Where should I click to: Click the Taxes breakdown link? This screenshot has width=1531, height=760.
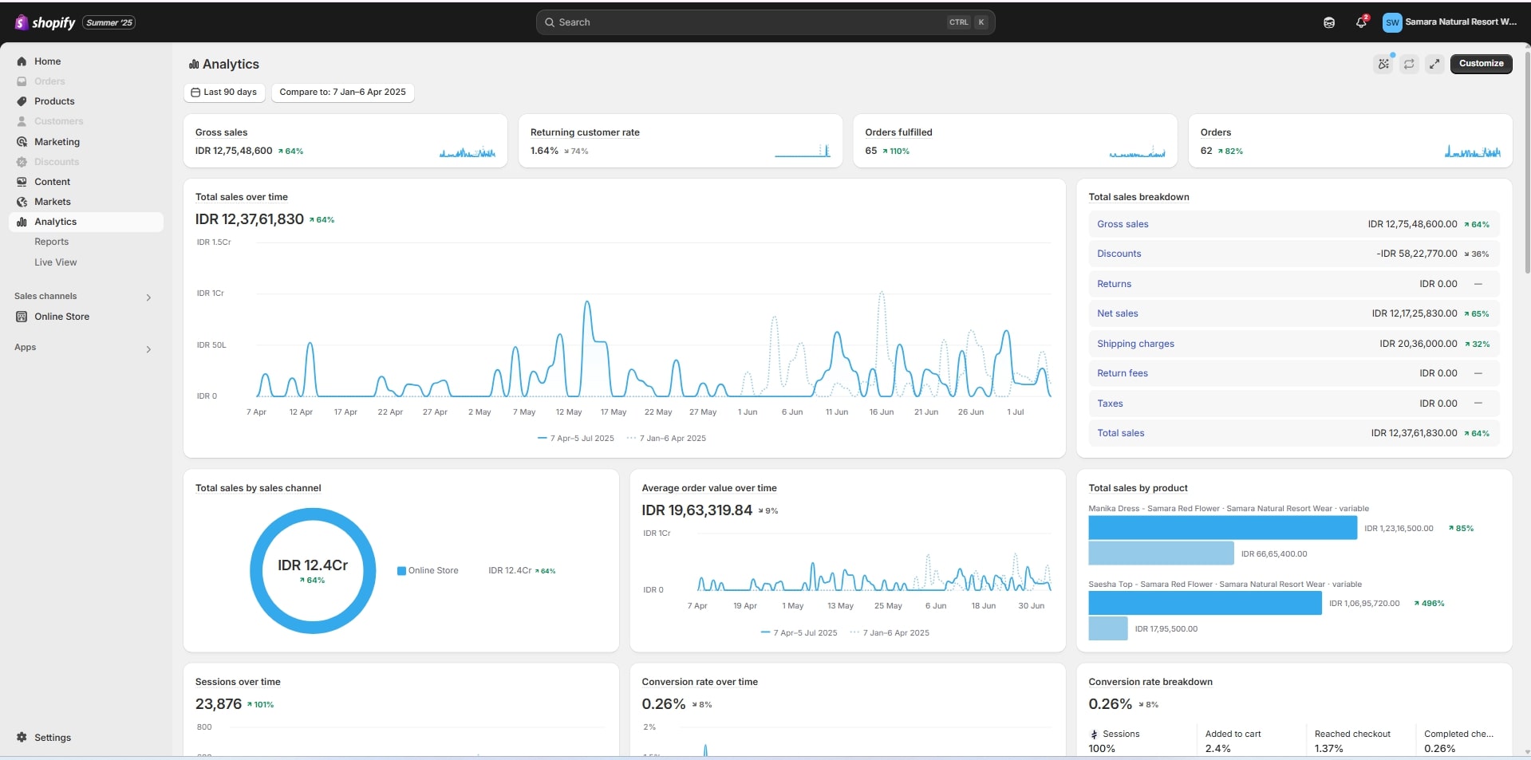[x=1110, y=404]
